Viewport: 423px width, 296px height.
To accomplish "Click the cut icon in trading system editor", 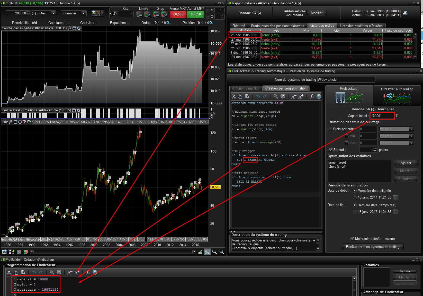I will 234,96.
